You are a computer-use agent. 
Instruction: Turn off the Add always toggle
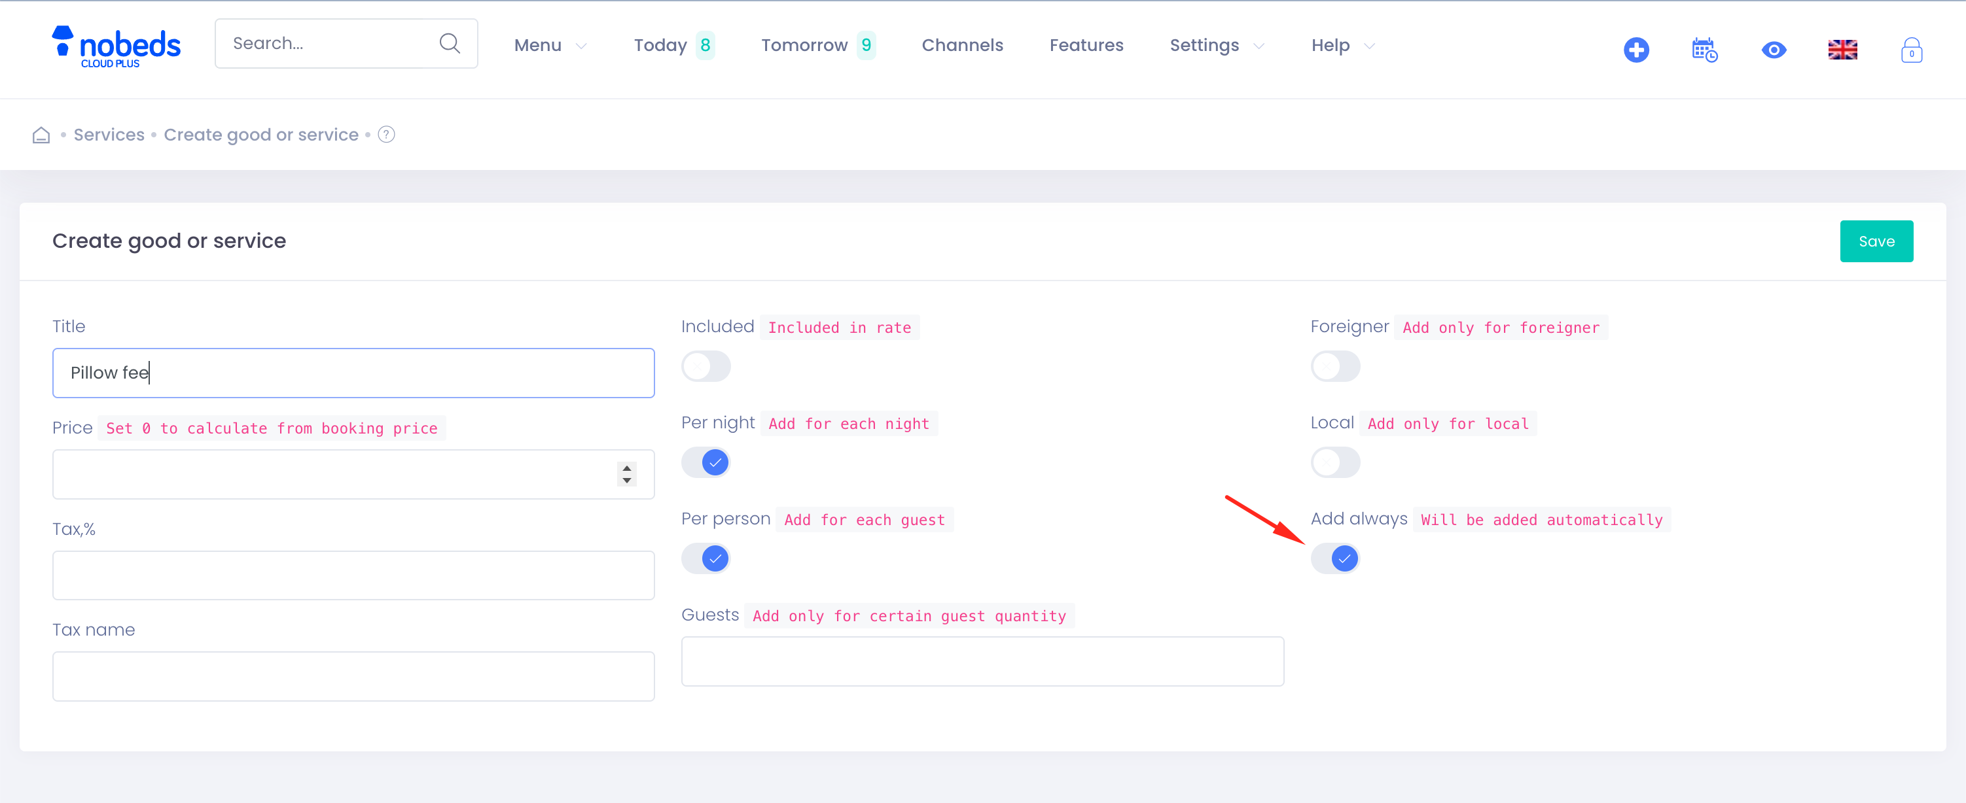pos(1335,559)
